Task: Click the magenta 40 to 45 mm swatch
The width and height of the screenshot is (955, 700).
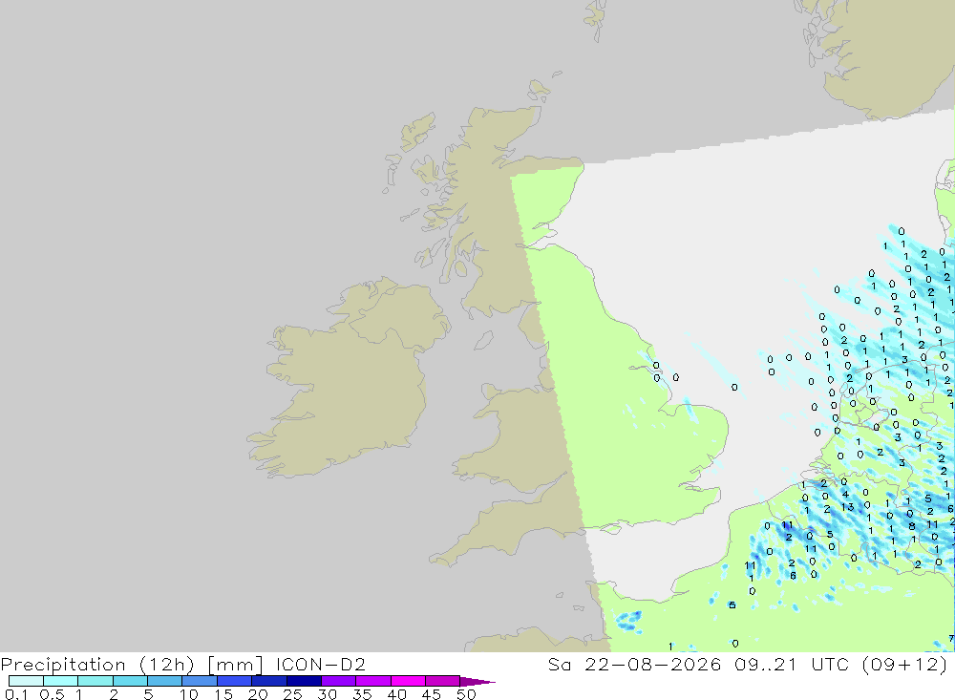Action: (x=408, y=681)
